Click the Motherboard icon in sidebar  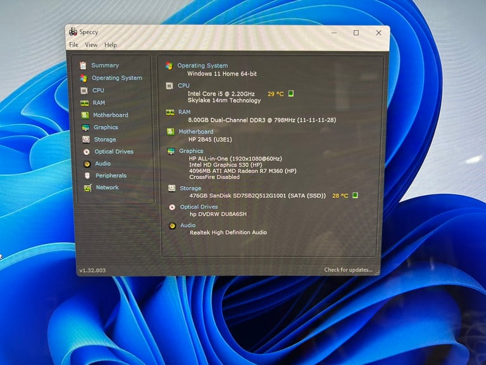(85, 115)
